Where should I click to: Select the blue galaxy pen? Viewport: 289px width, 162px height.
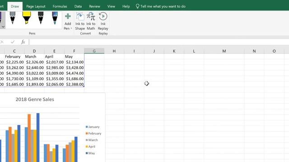tap(55, 18)
